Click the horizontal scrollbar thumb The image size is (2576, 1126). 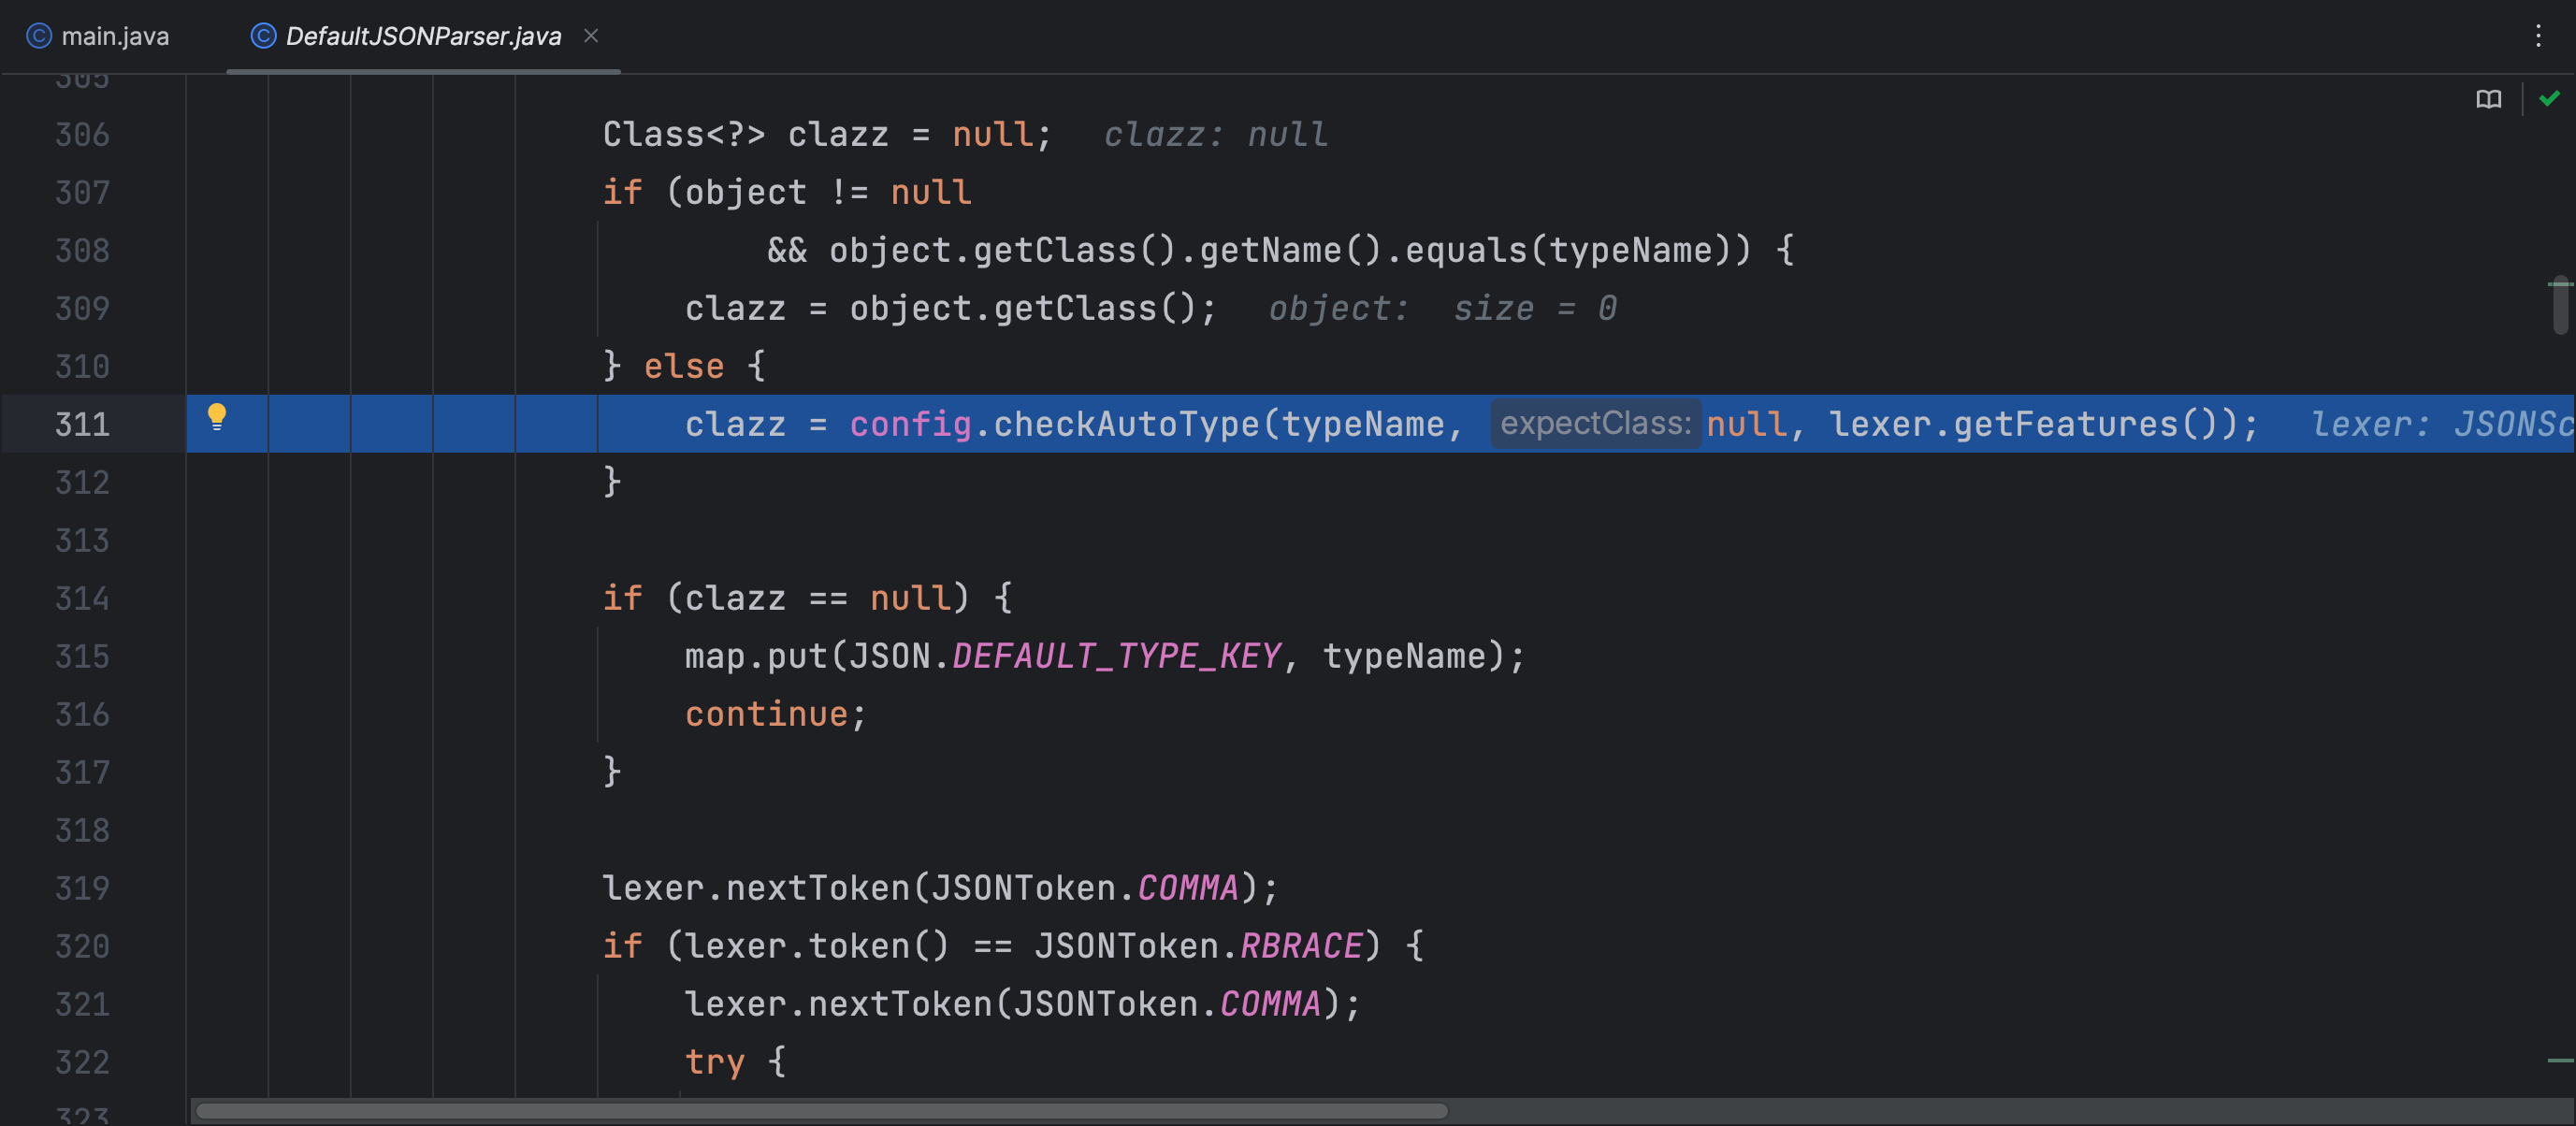(820, 1110)
